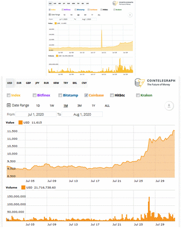Viewport: 181px width, 228px height.
Task: Check the Kraken checkbox in the small top chart
Action: coord(114,9)
